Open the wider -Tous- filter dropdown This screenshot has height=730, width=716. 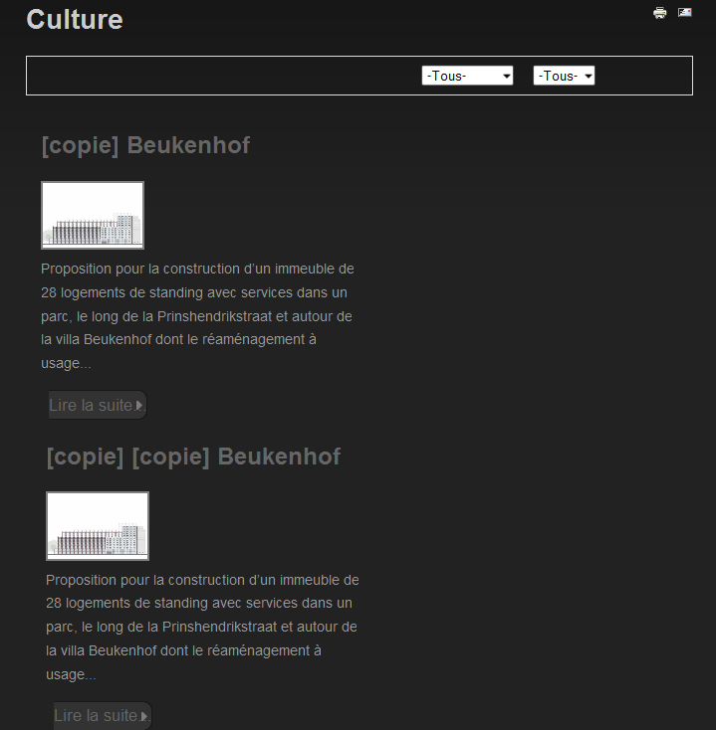pyautogui.click(x=467, y=76)
